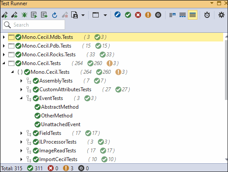Toggle the red failed tests filter
Image resolution: width=228 pixels, height=172 pixels.
tap(138, 15)
